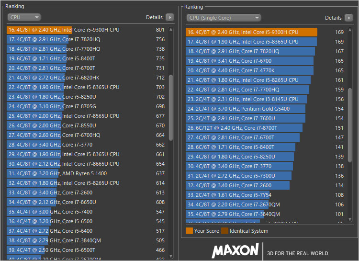
Task: Select row 22 i5-8365U scoring 703
Action: [x=86, y=87]
